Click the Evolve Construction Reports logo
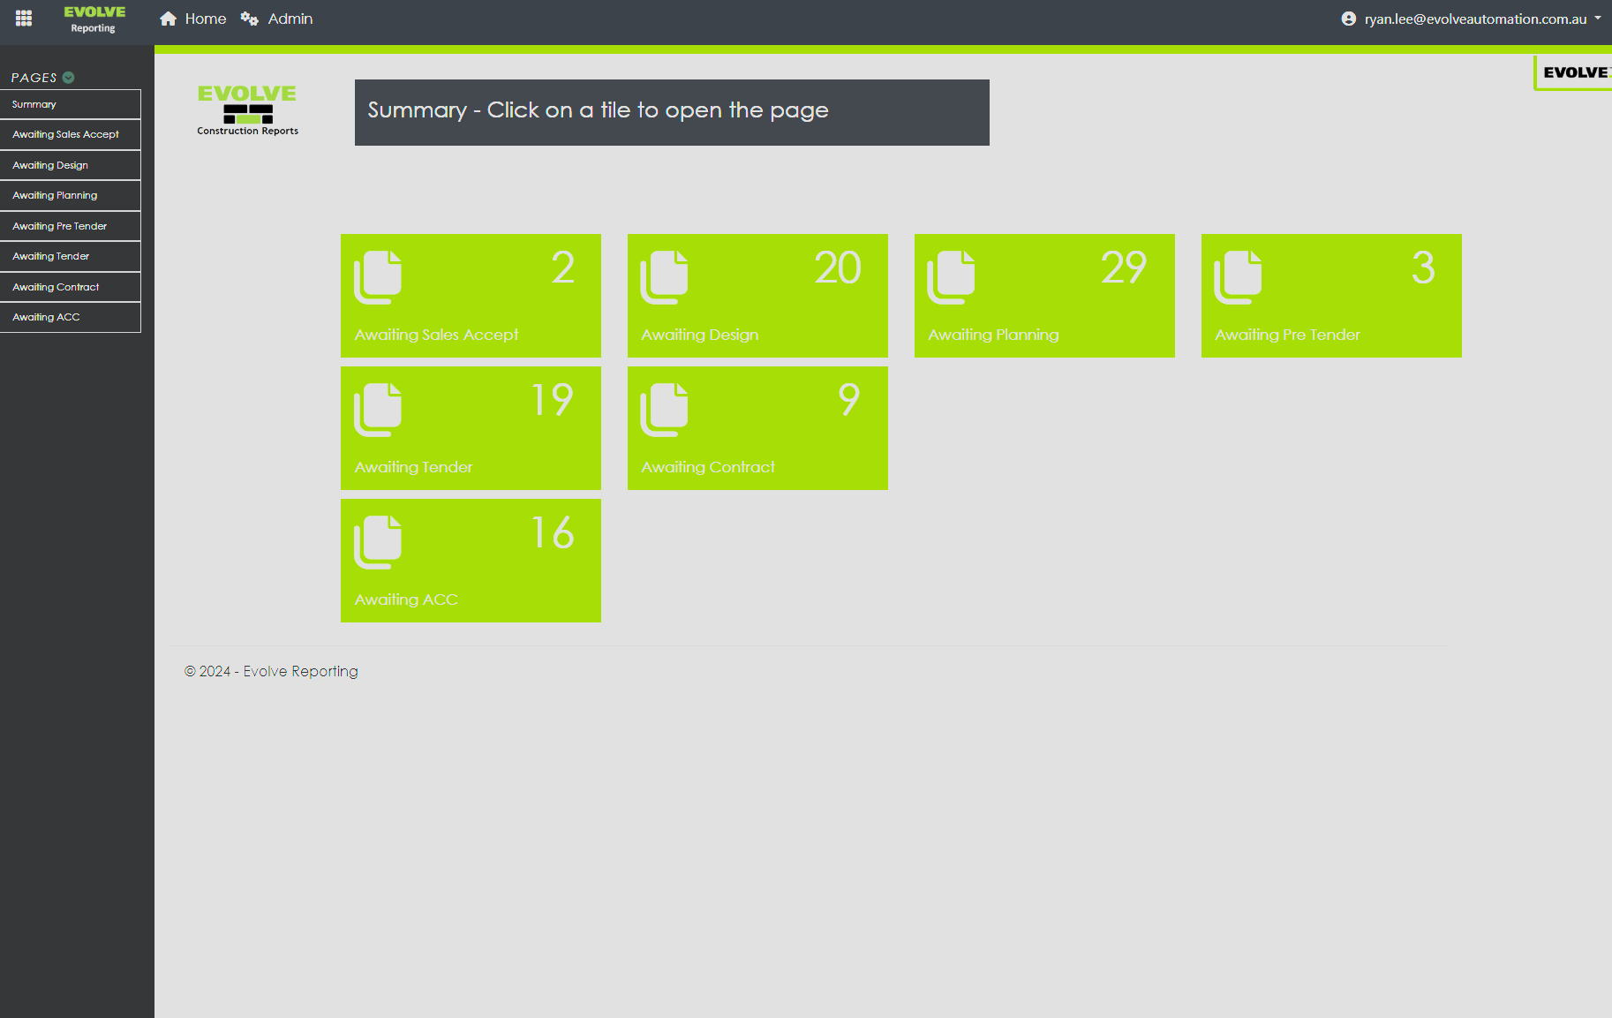The height and width of the screenshot is (1018, 1612). [x=247, y=110]
